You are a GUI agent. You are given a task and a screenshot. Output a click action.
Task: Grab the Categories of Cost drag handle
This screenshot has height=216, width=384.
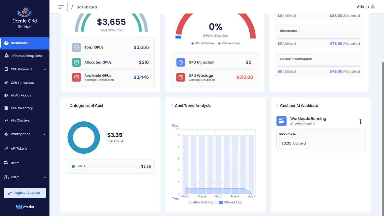(67, 106)
